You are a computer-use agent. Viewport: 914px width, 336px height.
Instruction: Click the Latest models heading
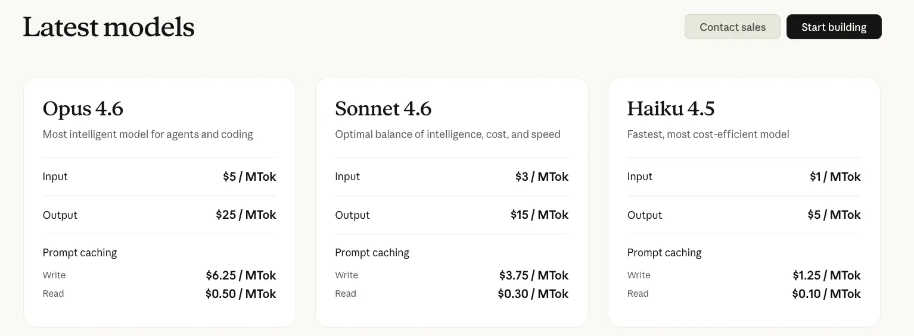pyautogui.click(x=108, y=27)
